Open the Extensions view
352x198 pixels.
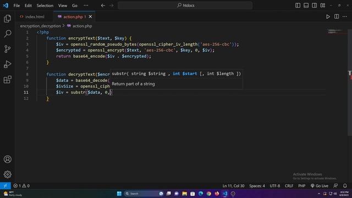[x=7, y=79]
